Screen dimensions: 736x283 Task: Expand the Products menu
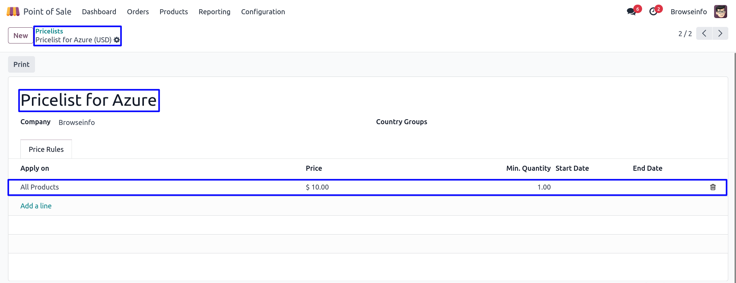174,12
